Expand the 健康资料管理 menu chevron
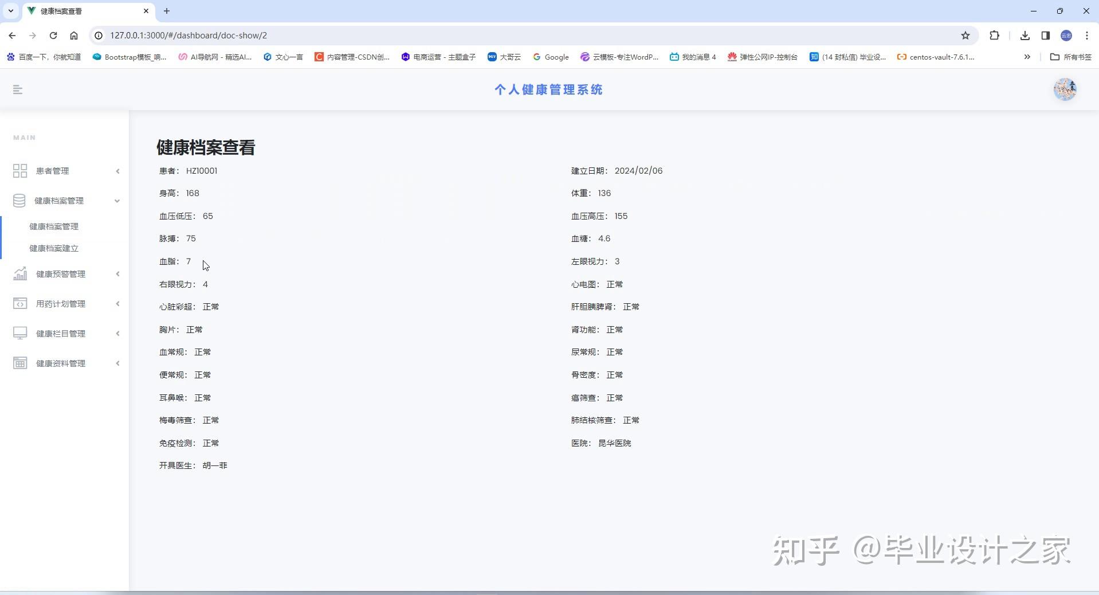 coord(117,363)
